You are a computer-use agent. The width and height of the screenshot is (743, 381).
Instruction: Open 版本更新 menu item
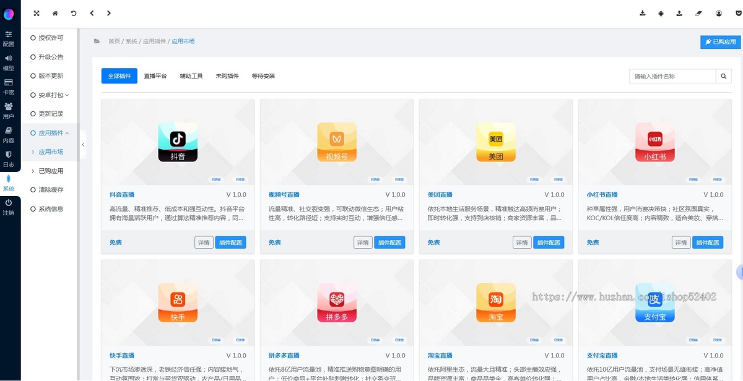[x=50, y=76]
